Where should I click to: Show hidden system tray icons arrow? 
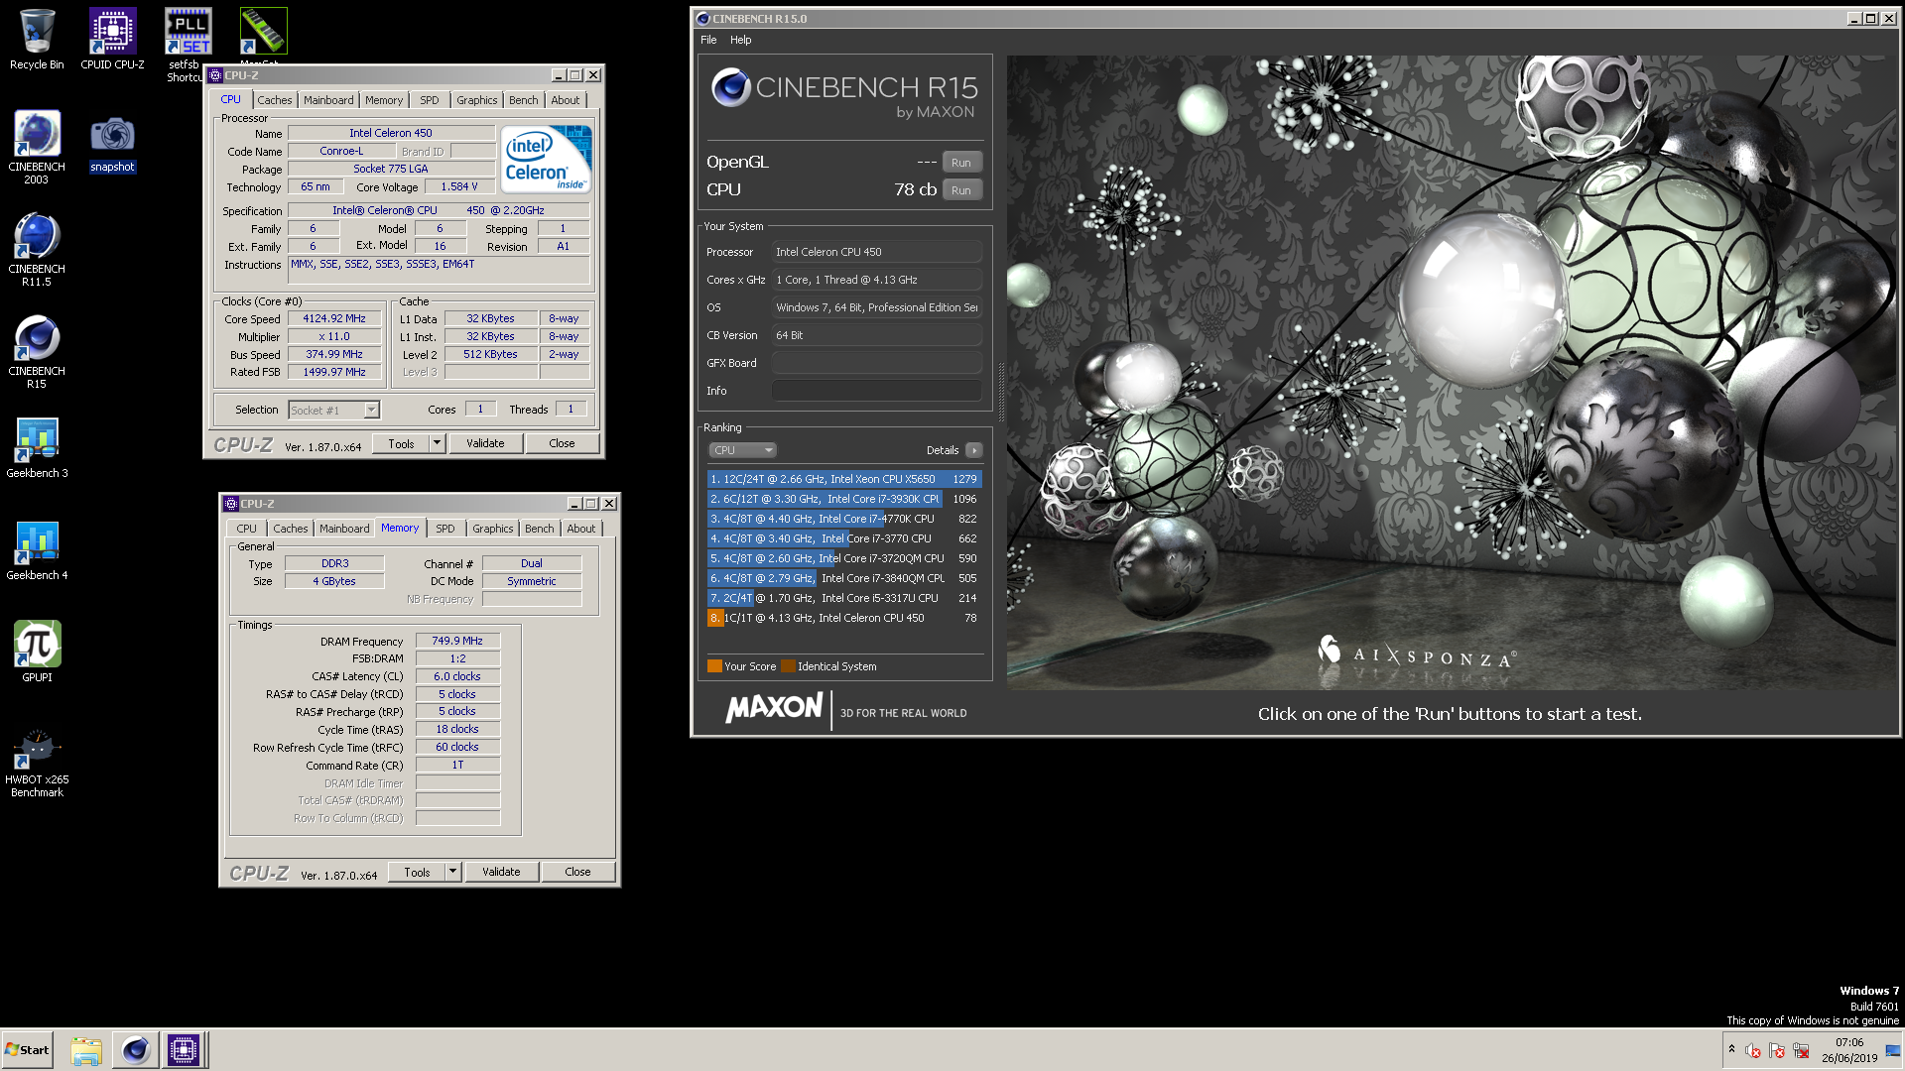(x=1731, y=1049)
